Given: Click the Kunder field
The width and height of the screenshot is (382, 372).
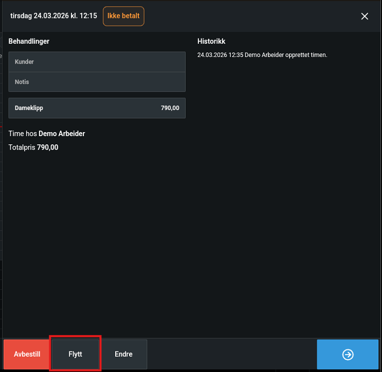Looking at the screenshot, I should [97, 62].
